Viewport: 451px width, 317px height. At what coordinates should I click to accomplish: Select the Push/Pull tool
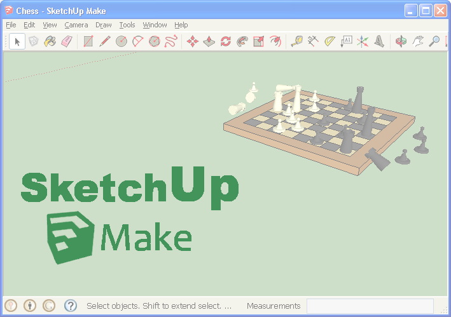point(209,41)
